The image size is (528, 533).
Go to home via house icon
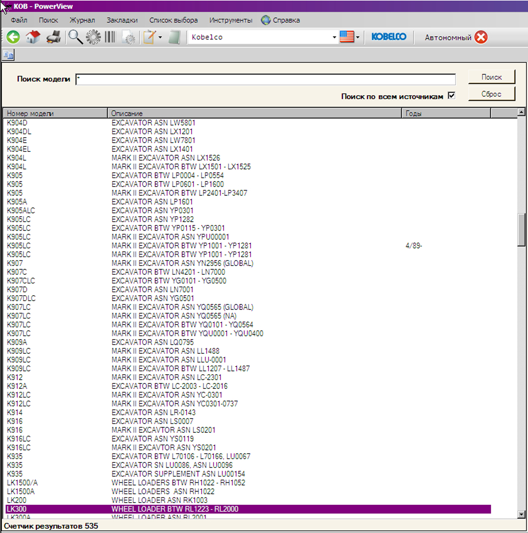(33, 37)
